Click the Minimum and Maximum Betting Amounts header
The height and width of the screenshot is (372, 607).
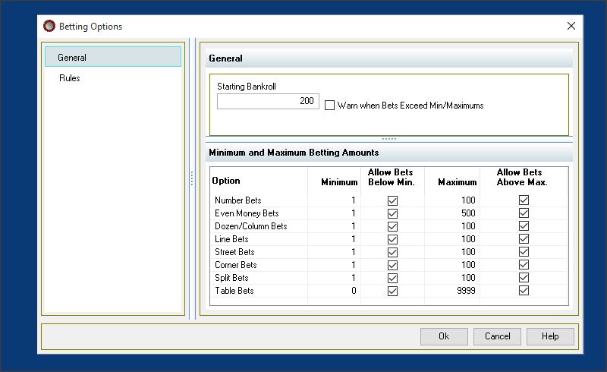coord(389,153)
